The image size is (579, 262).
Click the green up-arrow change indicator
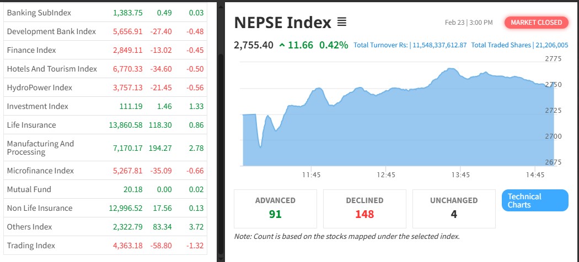coord(282,45)
